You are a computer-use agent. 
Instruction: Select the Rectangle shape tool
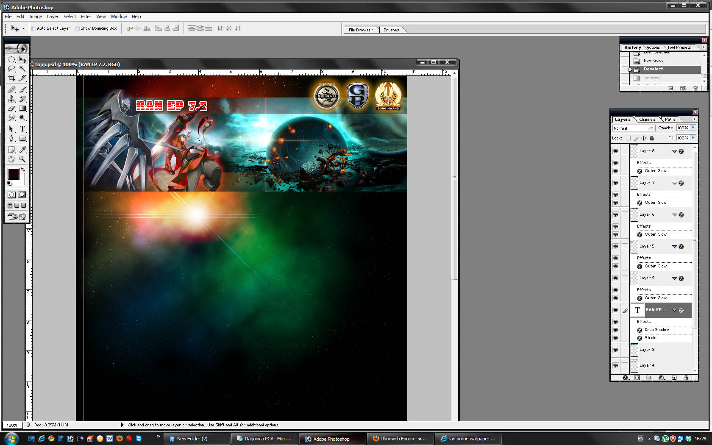tap(22, 138)
